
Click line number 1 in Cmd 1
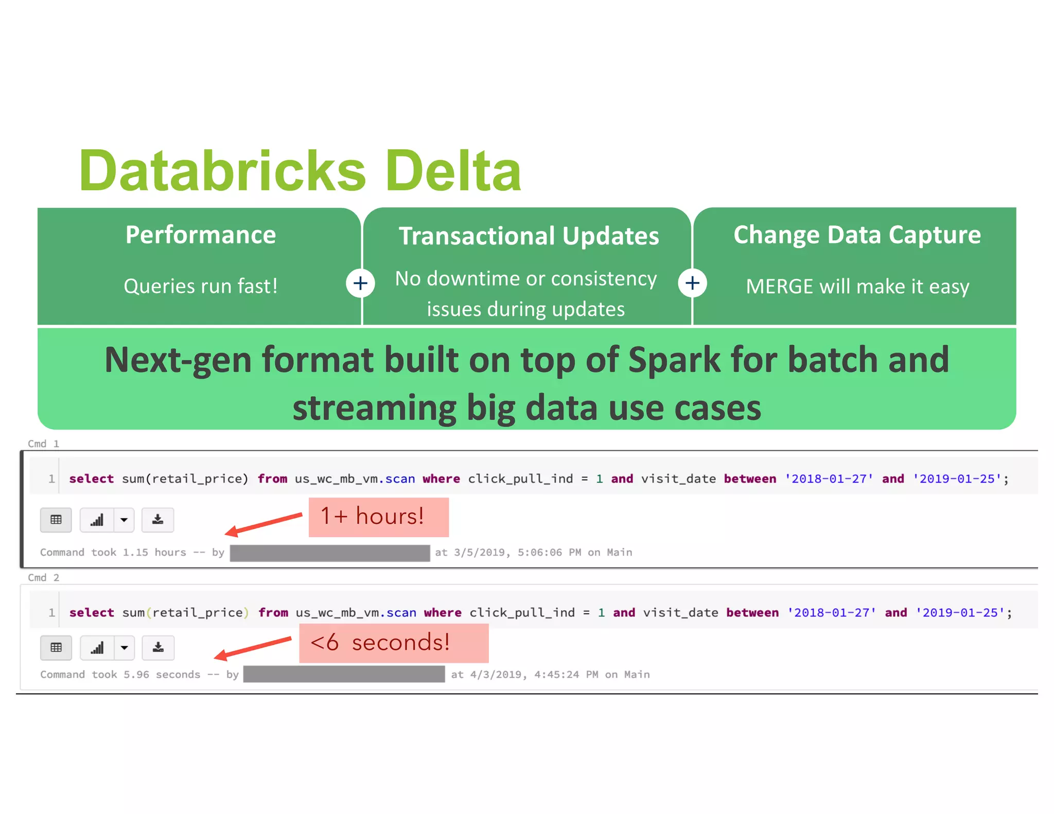point(51,479)
